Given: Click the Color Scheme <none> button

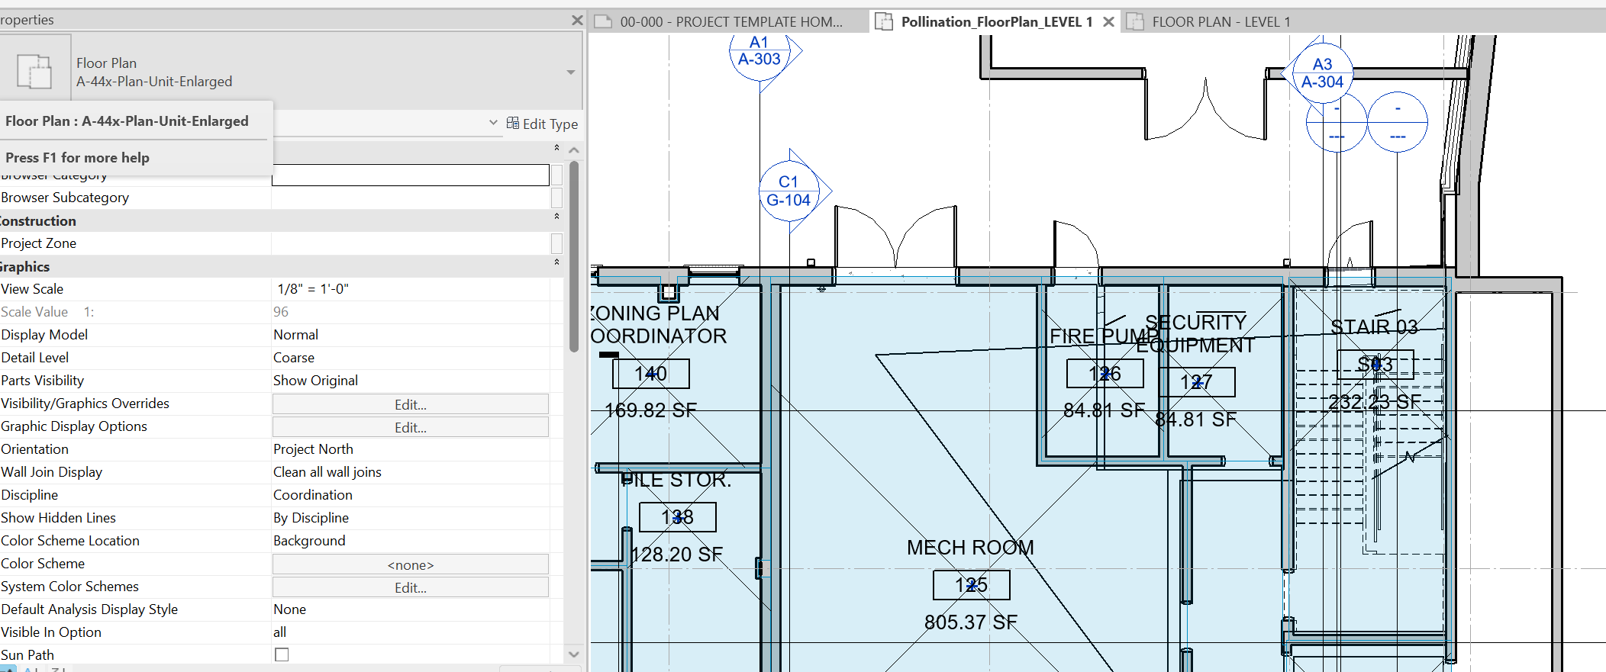Looking at the screenshot, I should coord(410,564).
